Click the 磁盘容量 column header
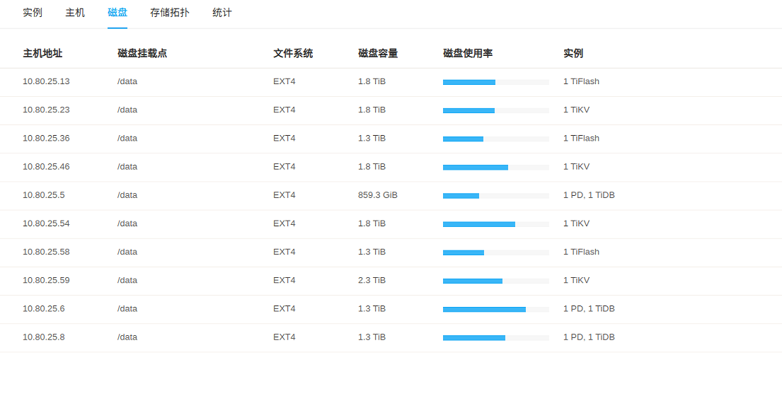The width and height of the screenshot is (782, 396). (378, 53)
